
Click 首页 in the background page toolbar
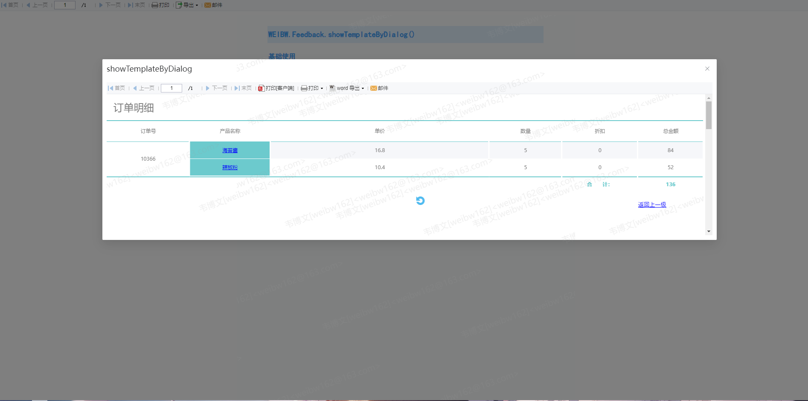10,5
